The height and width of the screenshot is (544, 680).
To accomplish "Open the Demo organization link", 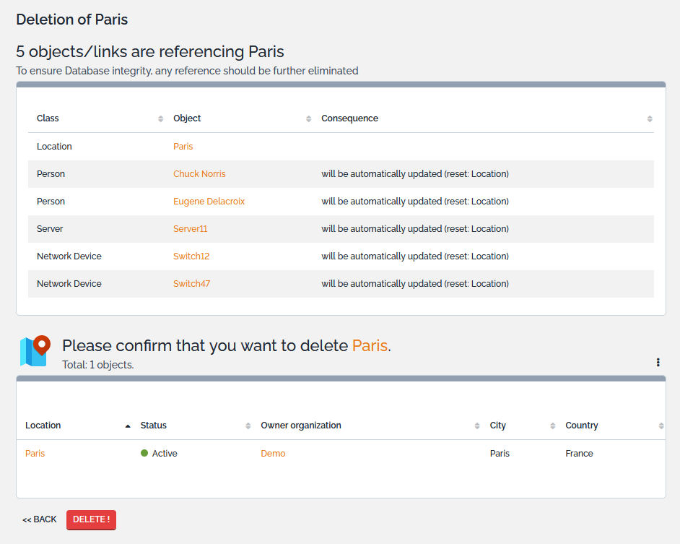I will 273,453.
